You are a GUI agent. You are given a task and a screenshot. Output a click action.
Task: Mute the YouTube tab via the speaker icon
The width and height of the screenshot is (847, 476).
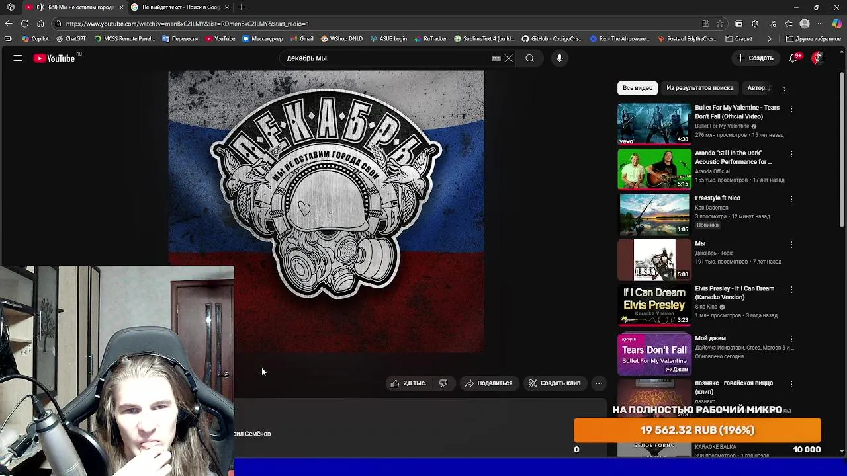click(40, 7)
